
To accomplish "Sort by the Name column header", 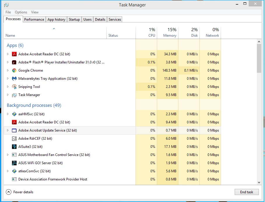I will [x=55, y=33].
